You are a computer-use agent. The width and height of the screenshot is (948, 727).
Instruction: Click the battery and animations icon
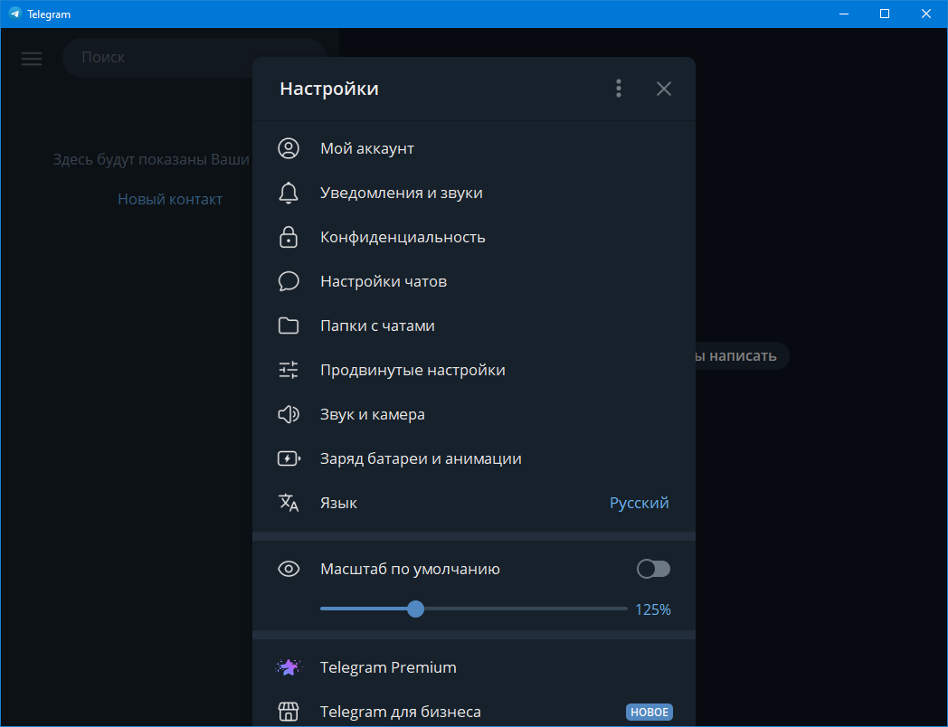pos(289,458)
